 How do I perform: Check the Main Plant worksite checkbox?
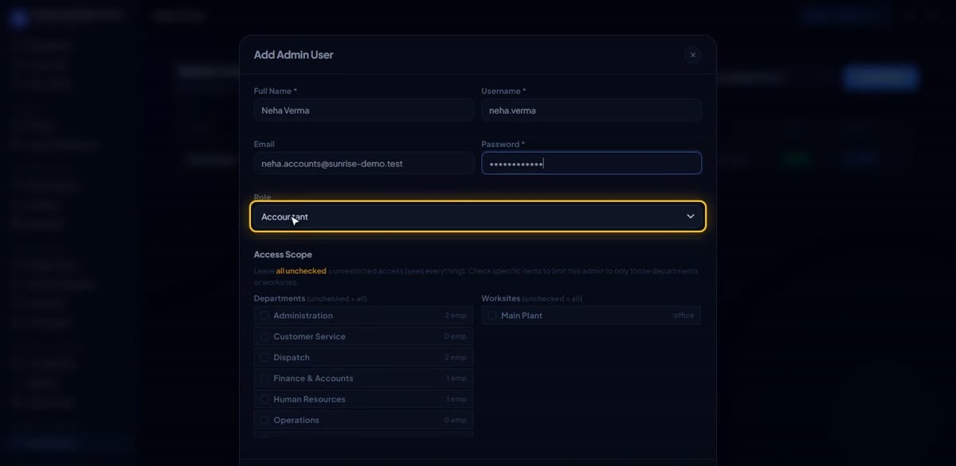point(492,316)
